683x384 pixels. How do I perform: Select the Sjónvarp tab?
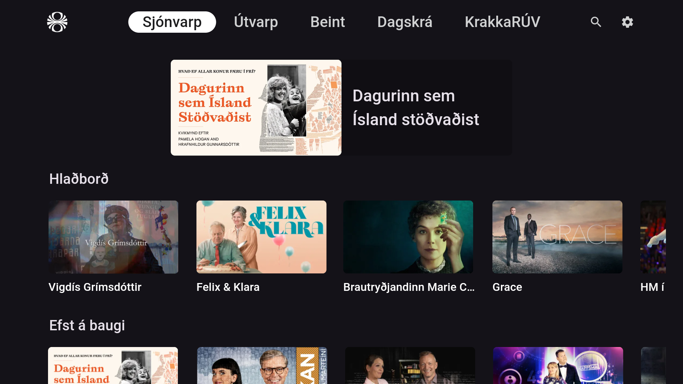point(172,22)
